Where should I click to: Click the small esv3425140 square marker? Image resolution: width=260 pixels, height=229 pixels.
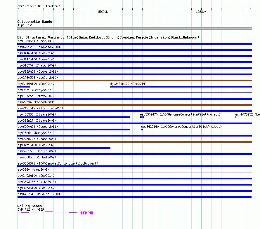(142, 130)
